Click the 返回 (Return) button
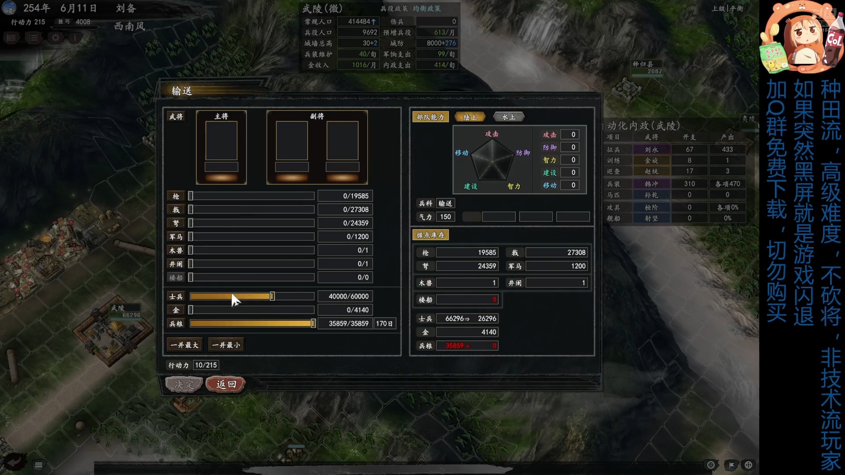This screenshot has height=475, width=845. click(x=225, y=384)
